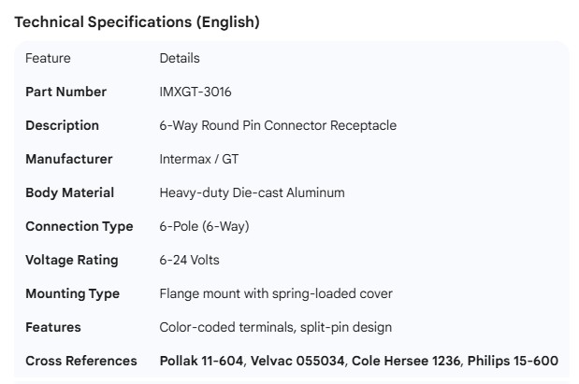Screen dimensions: 579x384
Task: Click the Connection Type row label
Action: pyautogui.click(x=79, y=226)
